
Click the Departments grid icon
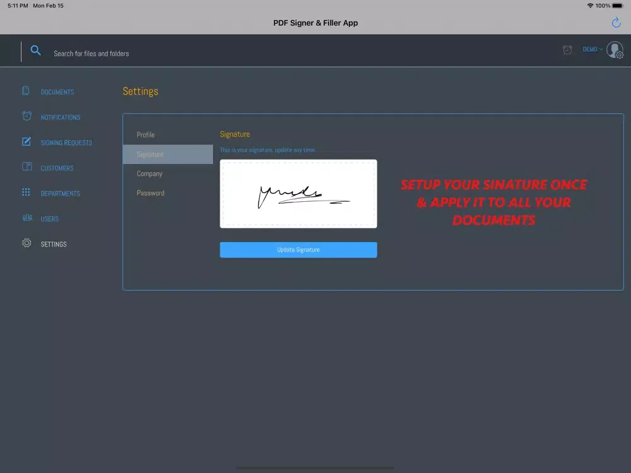click(x=26, y=192)
